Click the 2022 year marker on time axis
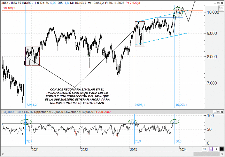The height and width of the screenshot is (157, 225). pos(84,149)
